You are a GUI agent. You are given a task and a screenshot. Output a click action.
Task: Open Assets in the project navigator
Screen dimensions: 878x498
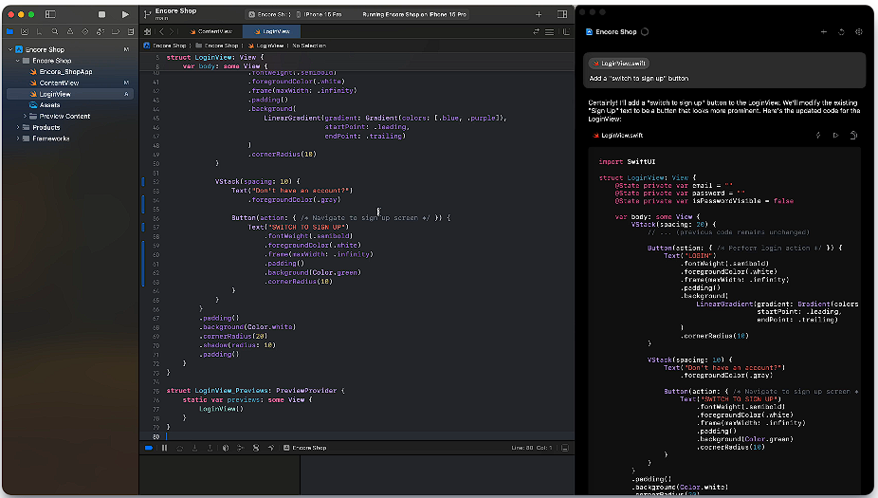[x=49, y=105]
